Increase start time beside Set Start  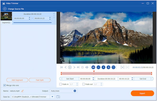[x=93, y=78]
